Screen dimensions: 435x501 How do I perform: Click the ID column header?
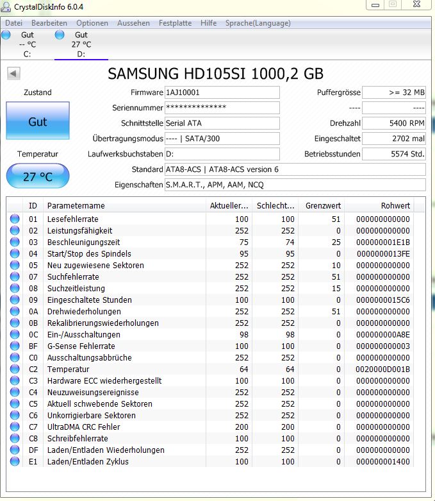[33, 205]
